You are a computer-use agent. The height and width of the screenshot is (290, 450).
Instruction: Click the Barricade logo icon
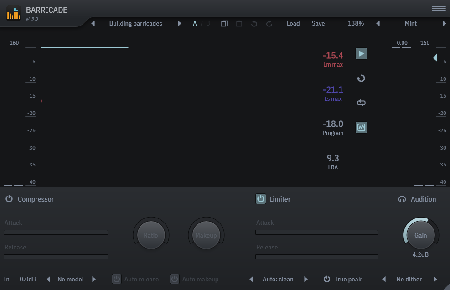coord(14,13)
